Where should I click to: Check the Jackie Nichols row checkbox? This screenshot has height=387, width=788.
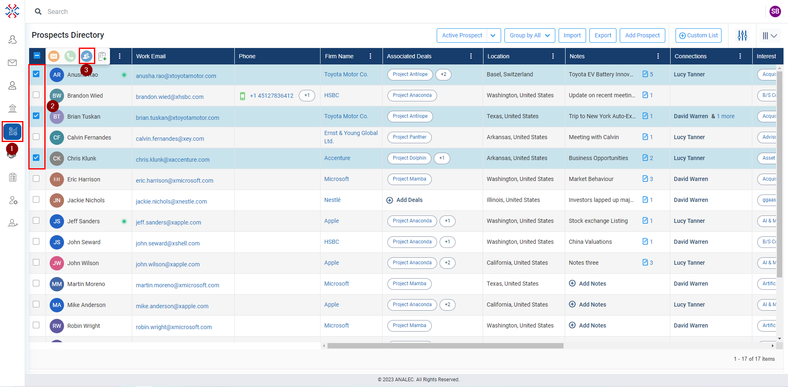point(36,199)
